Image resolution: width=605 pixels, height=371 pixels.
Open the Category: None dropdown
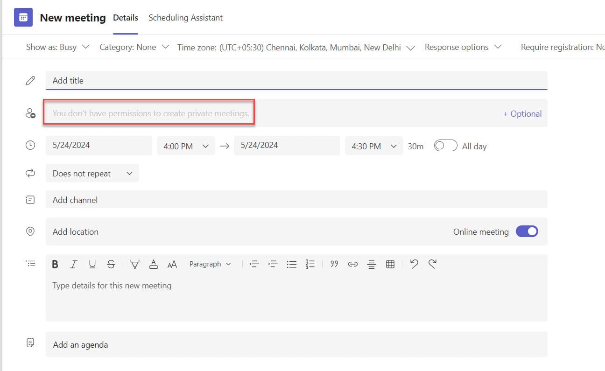tap(134, 47)
